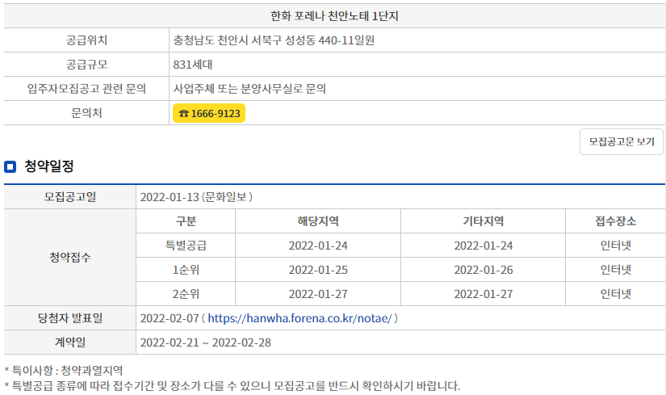
Task: Select the contract period 2022-02-21 ~ 2022-02-28
Action: pyautogui.click(x=206, y=342)
